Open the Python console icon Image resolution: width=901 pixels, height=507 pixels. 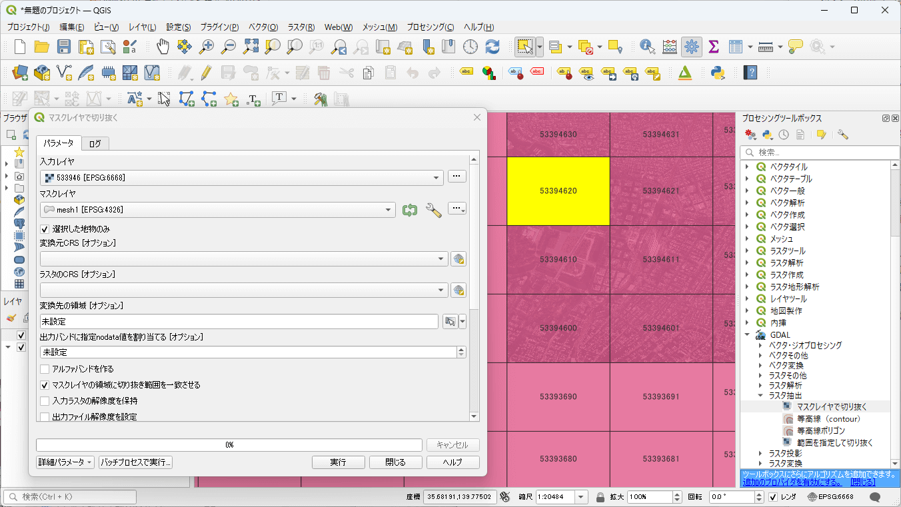718,73
